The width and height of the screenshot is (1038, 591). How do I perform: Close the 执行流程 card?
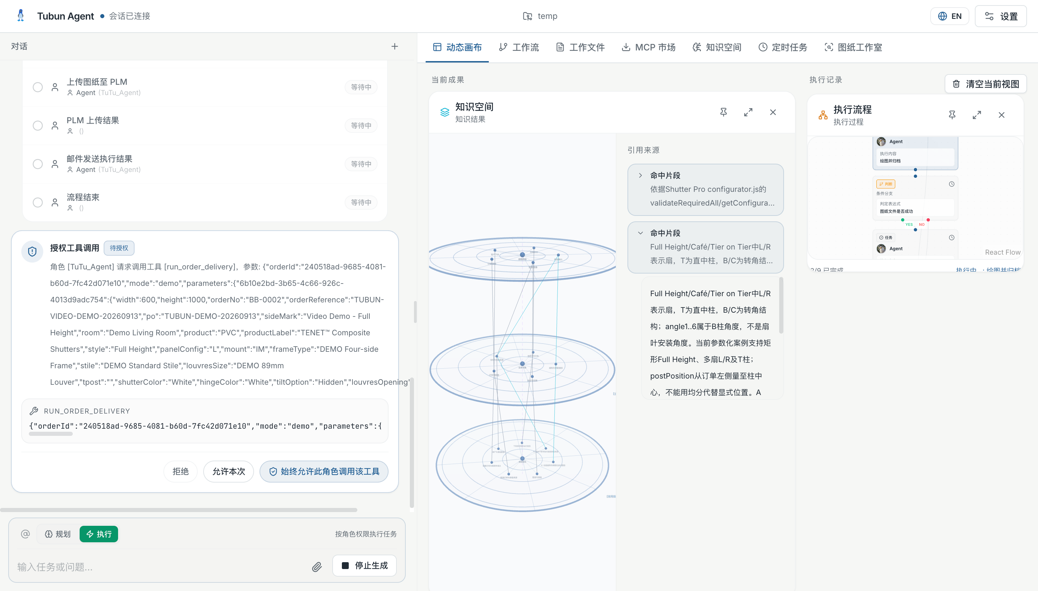coord(1002,115)
